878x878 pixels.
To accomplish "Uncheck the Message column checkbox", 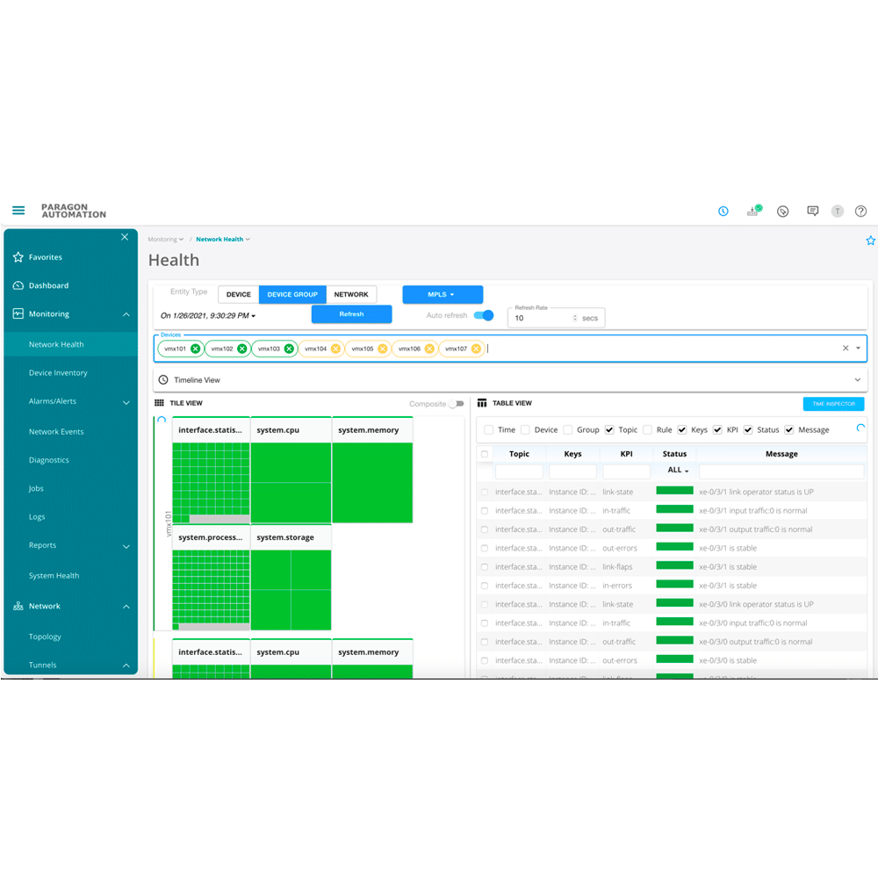I will click(x=789, y=430).
